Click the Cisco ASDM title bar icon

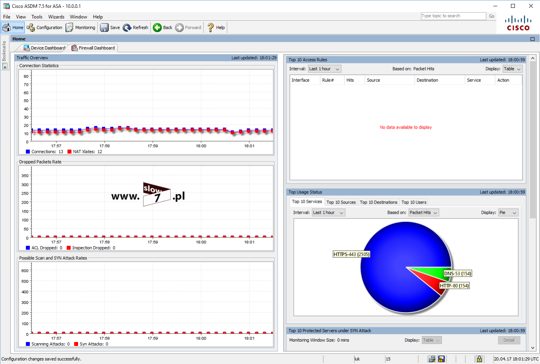pyautogui.click(x=6, y=6)
